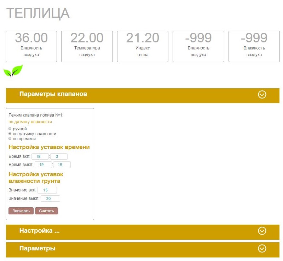This screenshot has width=283, height=261.
Task: Open the 21.20 heat index indicator
Action: [142, 46]
